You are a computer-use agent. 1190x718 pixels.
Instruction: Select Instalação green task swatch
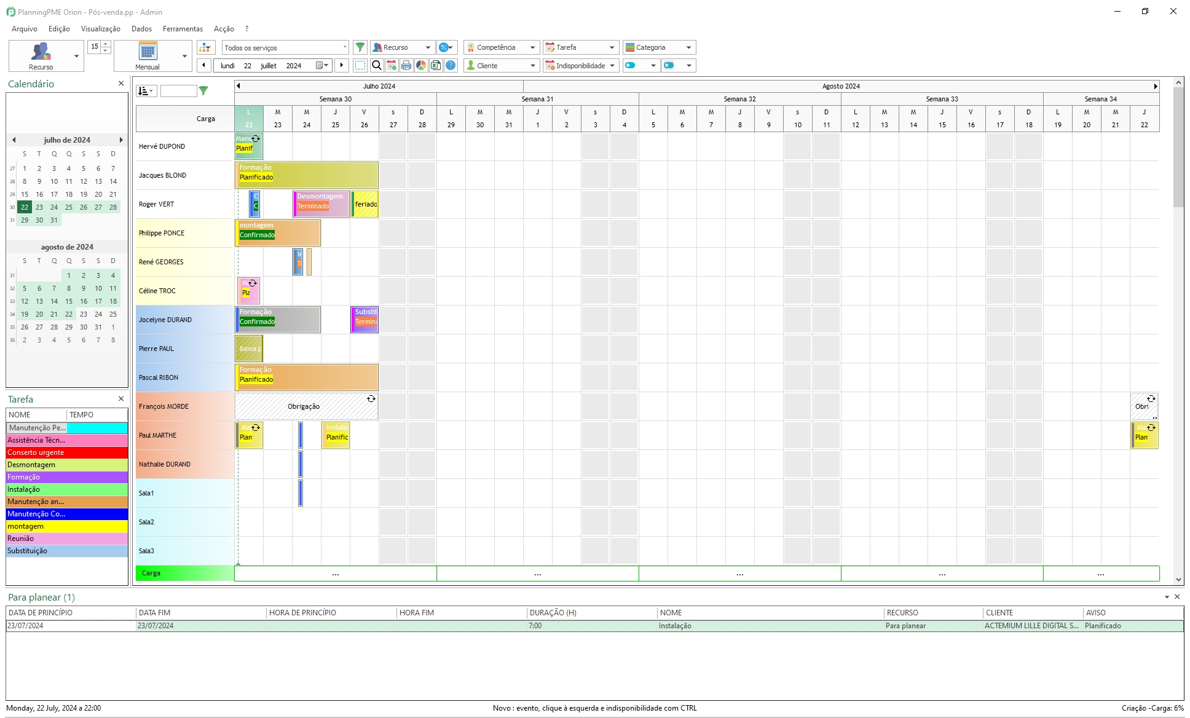[x=67, y=489]
